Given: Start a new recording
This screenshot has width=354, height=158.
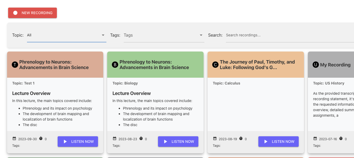Looking at the screenshot, I should pyautogui.click(x=32, y=13).
